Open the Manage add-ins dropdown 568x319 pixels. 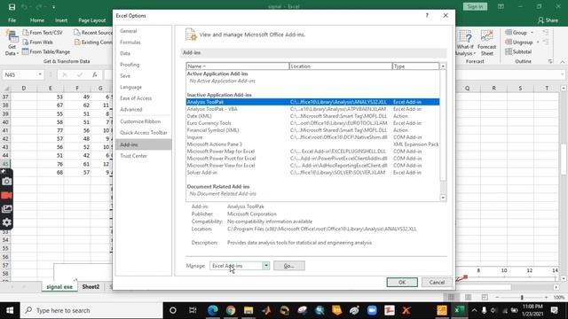click(x=266, y=266)
